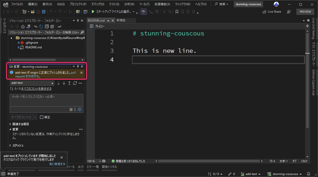
Task: Open the デバッグ(D) menu
Action: (98, 4)
